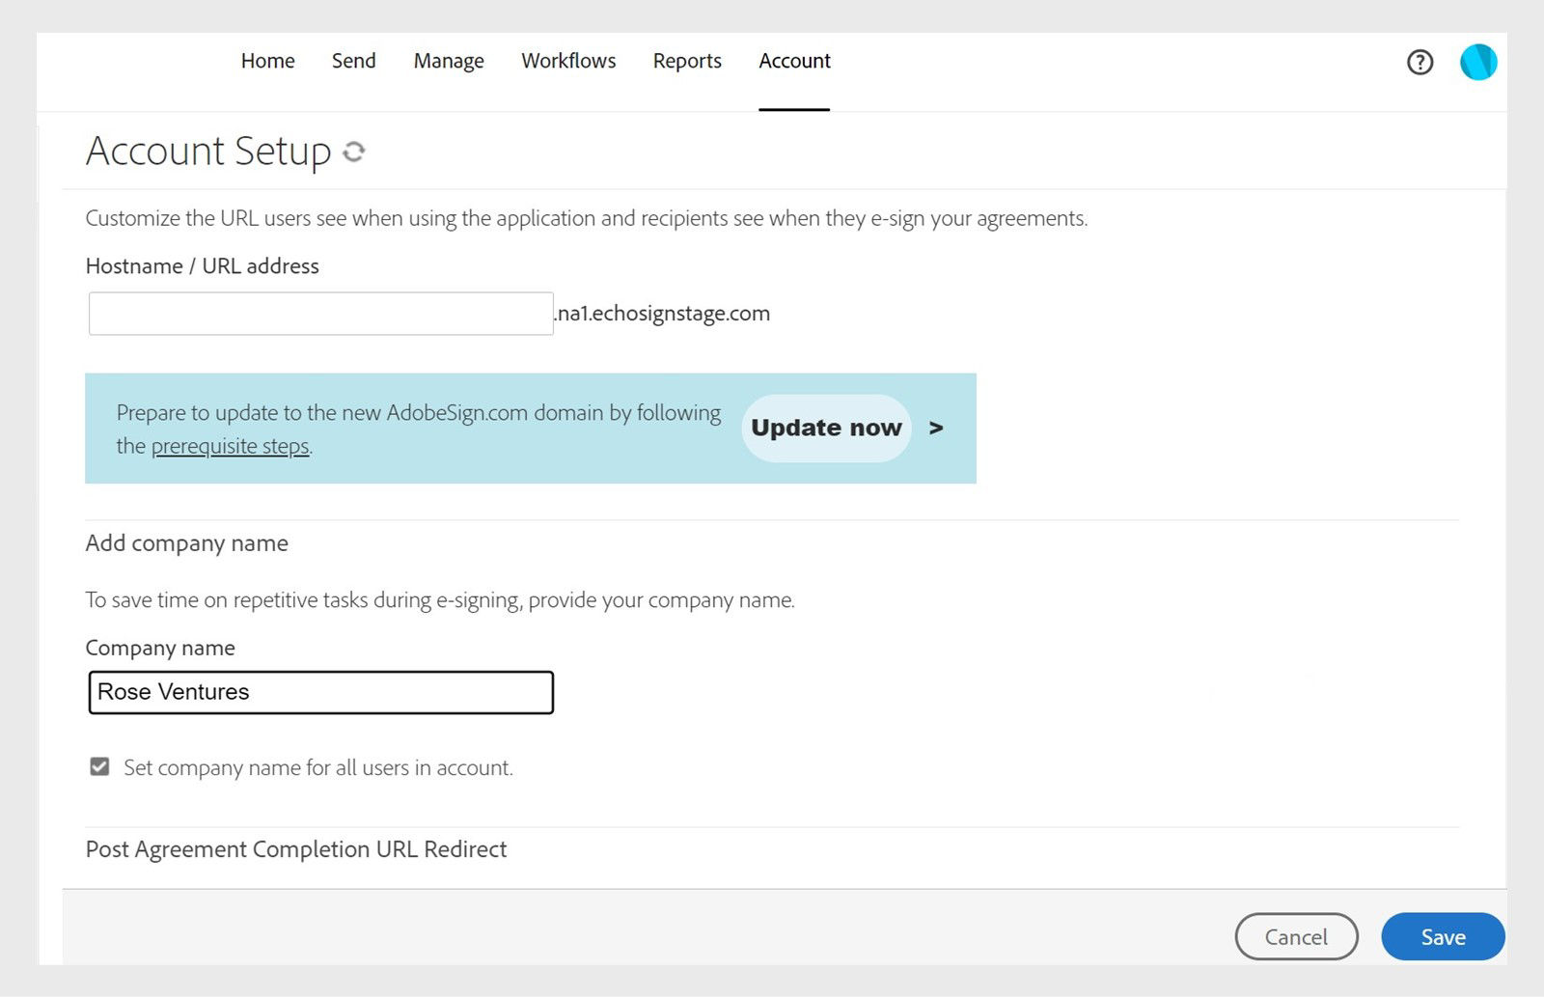
Task: Open the help question mark icon
Action: (1420, 62)
